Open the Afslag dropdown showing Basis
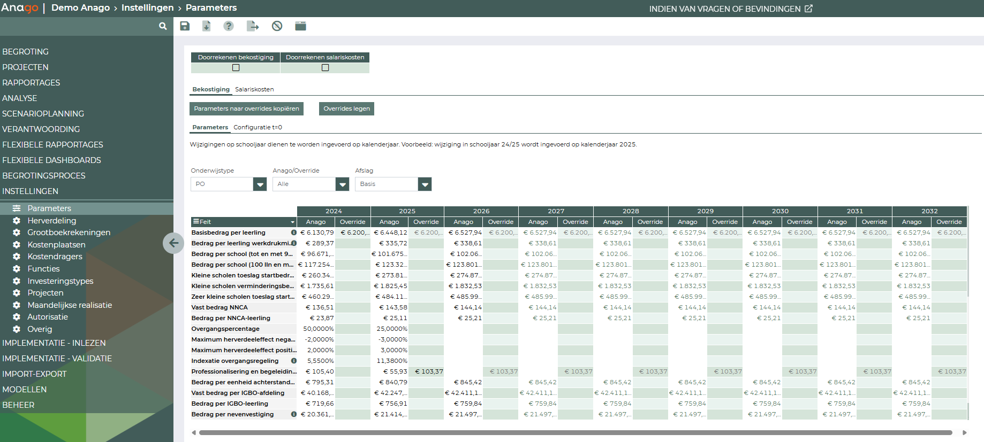This screenshot has width=984, height=442. click(425, 184)
